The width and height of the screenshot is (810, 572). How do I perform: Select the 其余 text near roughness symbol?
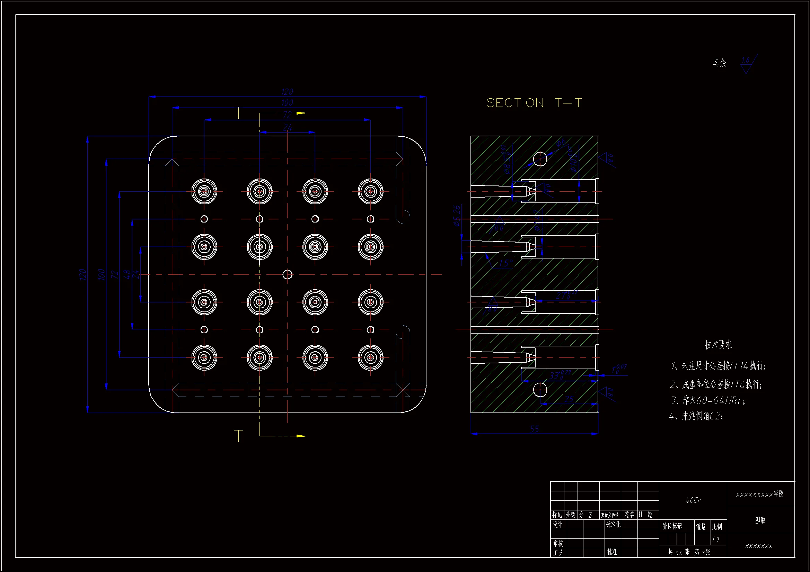coord(719,63)
